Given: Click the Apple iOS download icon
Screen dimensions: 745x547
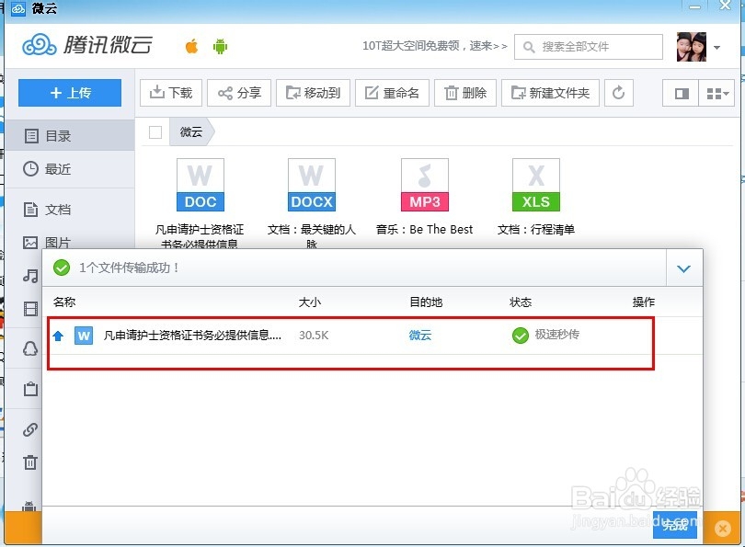Looking at the screenshot, I should [x=191, y=47].
